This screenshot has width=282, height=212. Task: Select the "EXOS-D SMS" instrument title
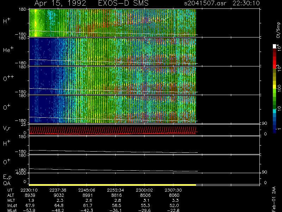[123, 3]
